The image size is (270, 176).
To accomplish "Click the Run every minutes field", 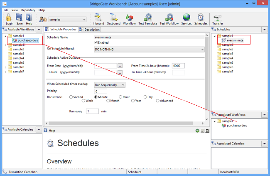I will coord(92,111).
